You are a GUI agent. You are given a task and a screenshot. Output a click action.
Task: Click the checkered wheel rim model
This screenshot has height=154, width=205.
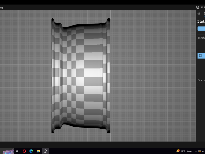(x=81, y=76)
